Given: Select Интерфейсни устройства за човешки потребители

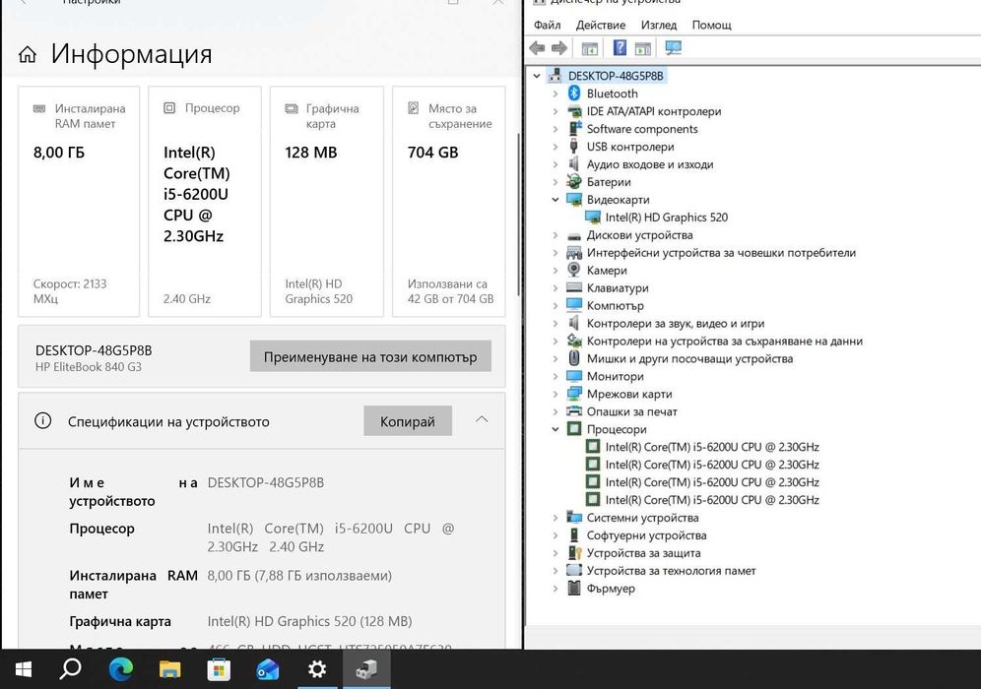Looking at the screenshot, I should (x=721, y=253).
